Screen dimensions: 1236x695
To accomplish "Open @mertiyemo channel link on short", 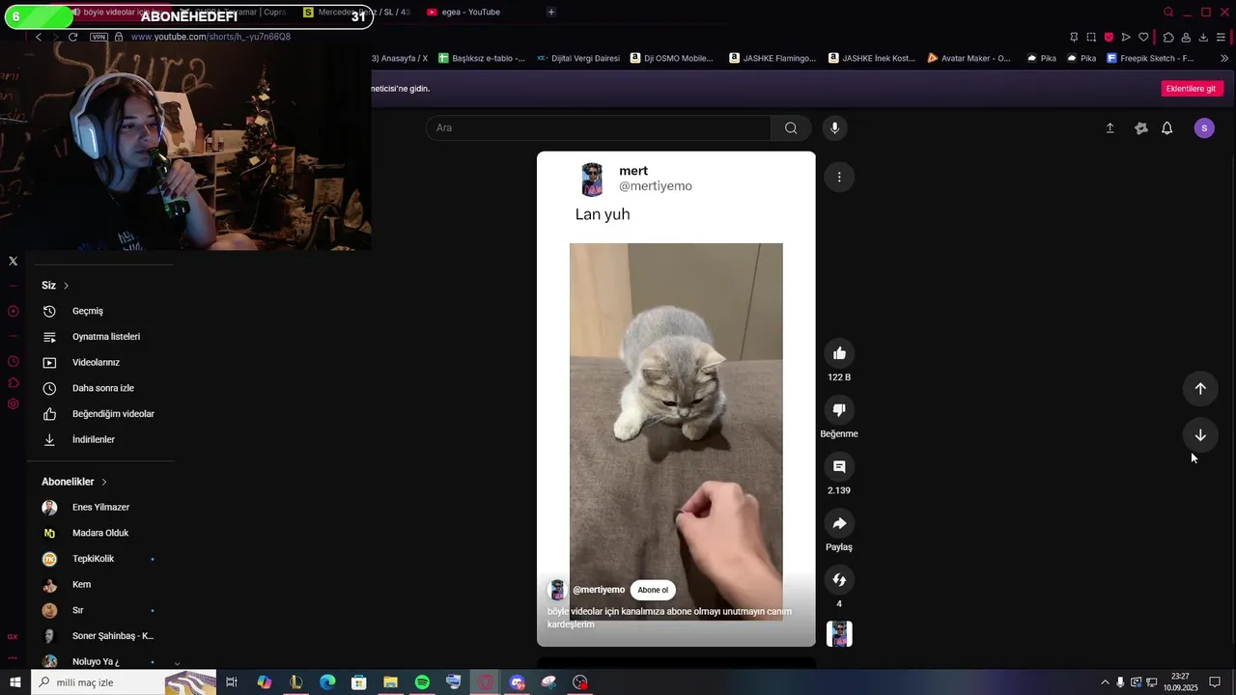I will pos(599,590).
